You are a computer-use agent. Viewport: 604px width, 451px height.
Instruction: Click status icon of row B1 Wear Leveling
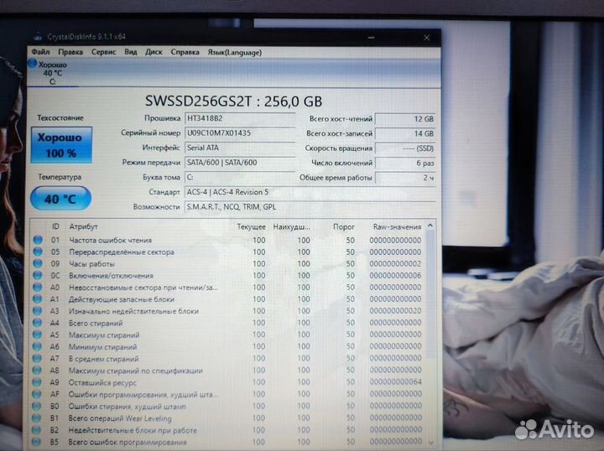[37, 418]
